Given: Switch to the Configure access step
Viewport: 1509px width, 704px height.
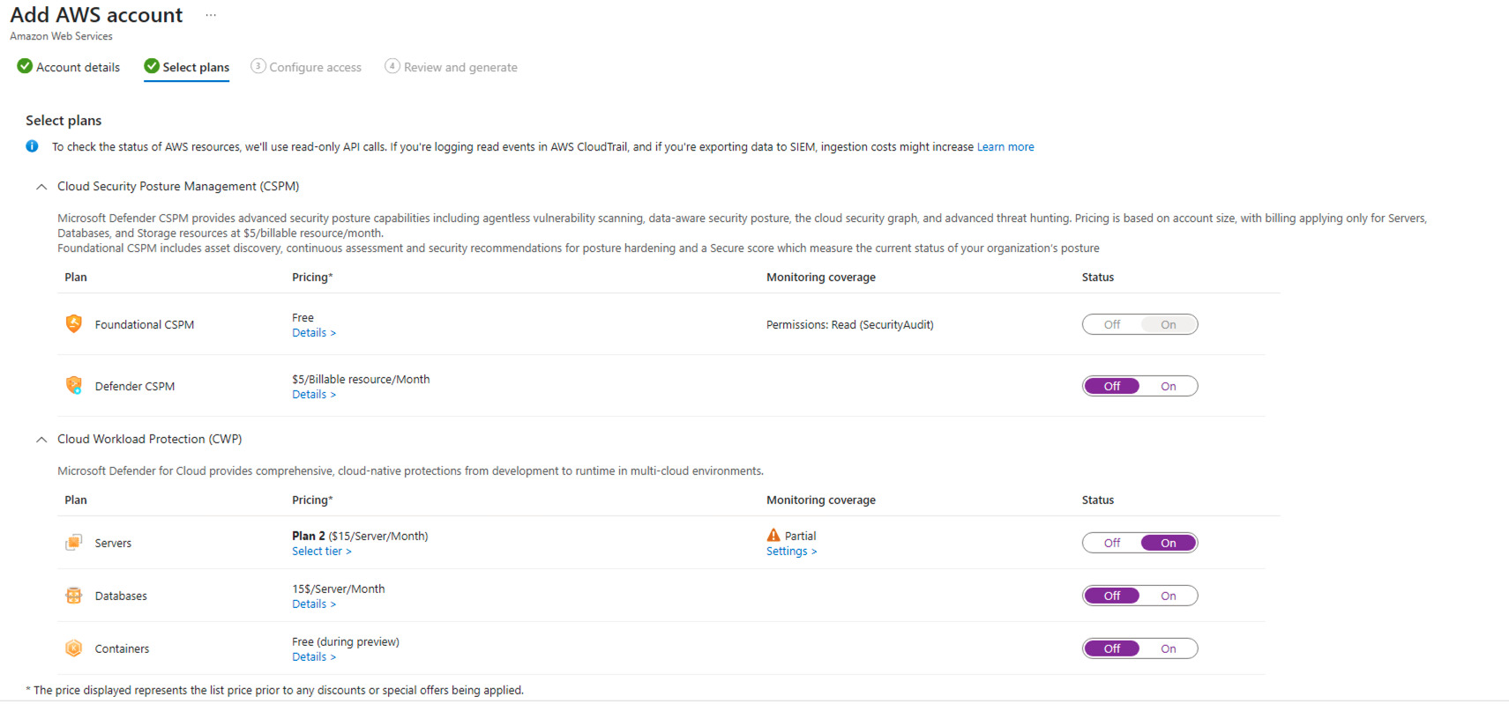Looking at the screenshot, I should point(306,67).
